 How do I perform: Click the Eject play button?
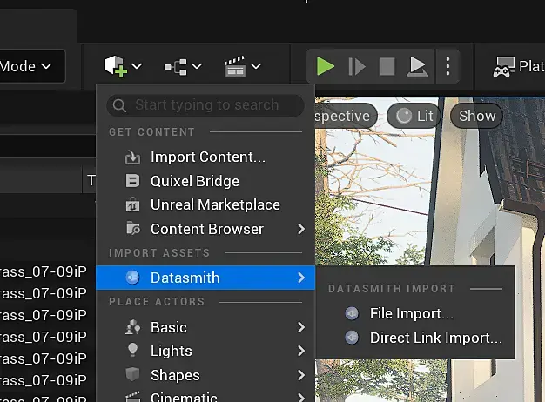pyautogui.click(x=417, y=67)
